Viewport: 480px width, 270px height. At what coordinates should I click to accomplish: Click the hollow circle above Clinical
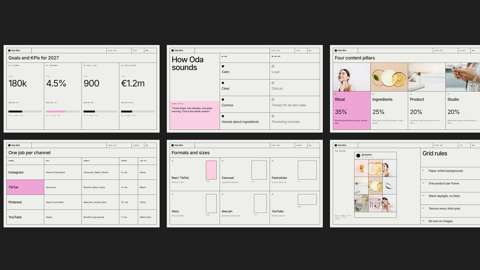click(273, 83)
